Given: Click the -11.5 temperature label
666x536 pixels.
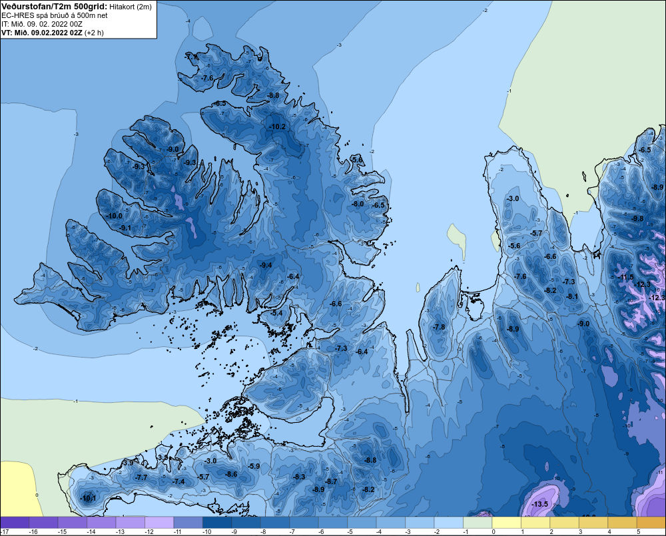Looking at the screenshot, I should tap(625, 278).
